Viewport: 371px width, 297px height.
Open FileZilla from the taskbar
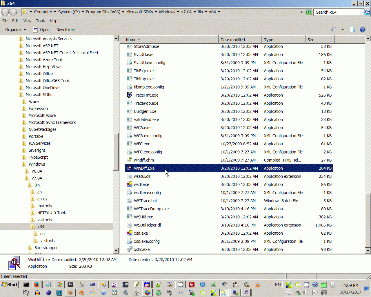(x=191, y=285)
